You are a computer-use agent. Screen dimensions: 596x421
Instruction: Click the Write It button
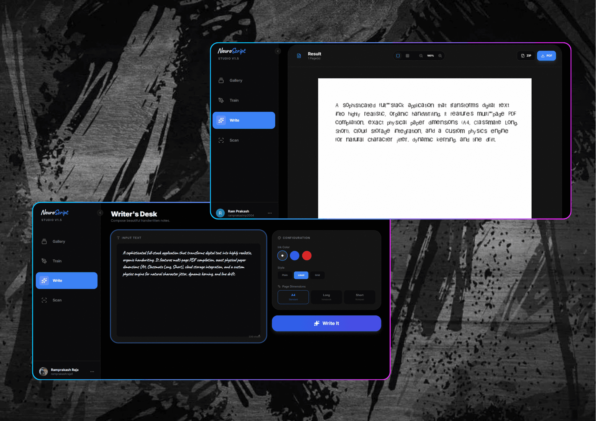[326, 323]
